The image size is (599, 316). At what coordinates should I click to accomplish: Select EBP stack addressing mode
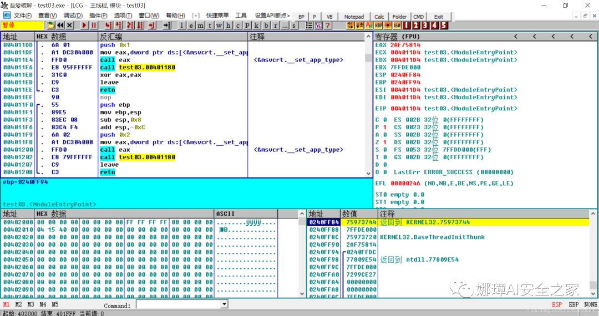[x=573, y=304]
